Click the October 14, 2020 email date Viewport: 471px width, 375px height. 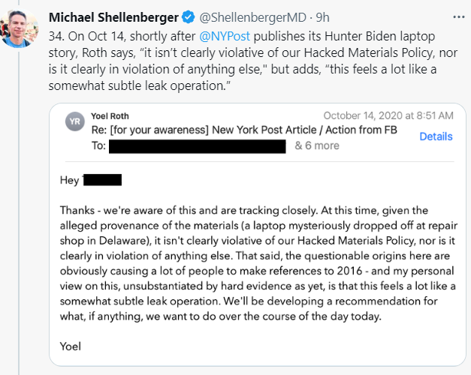tap(388, 116)
